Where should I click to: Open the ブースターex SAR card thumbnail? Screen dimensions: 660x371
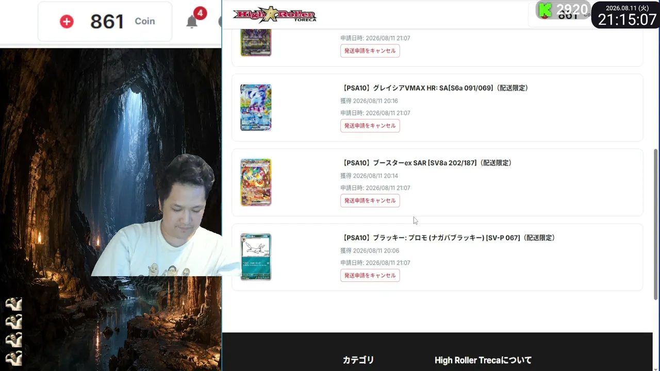point(256,182)
